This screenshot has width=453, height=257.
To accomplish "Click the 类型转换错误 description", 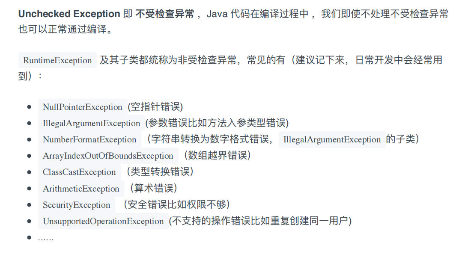I will click(x=160, y=172).
